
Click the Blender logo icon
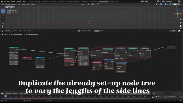[x=2, y=1]
